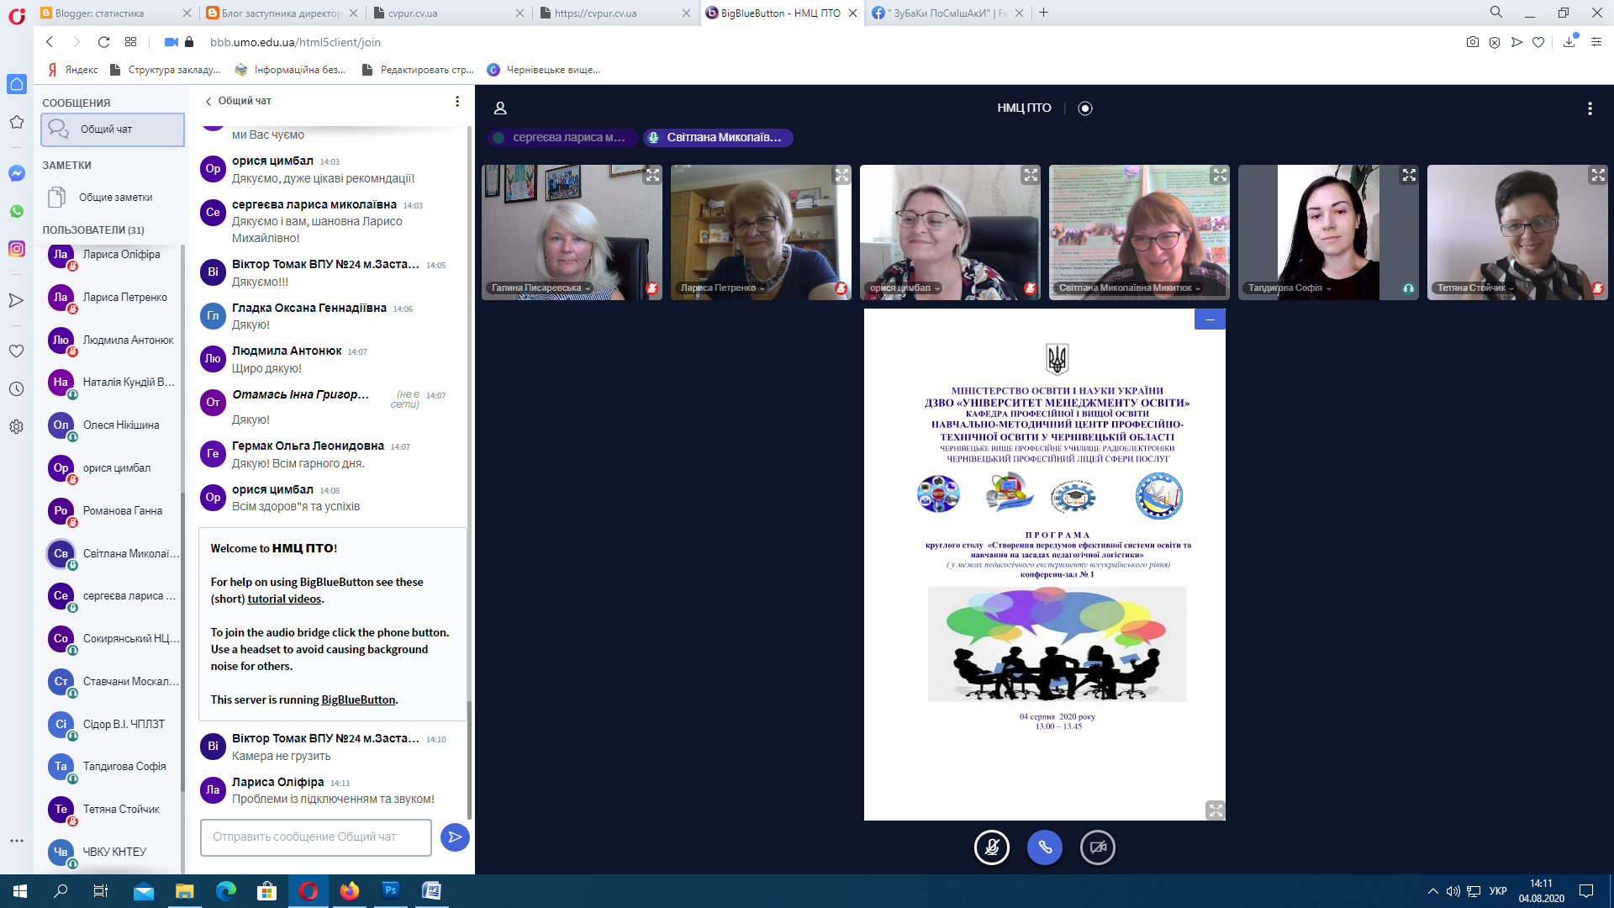Screen dimensions: 1614x908
Task: Open the tutorial videos link
Action: point(284,599)
